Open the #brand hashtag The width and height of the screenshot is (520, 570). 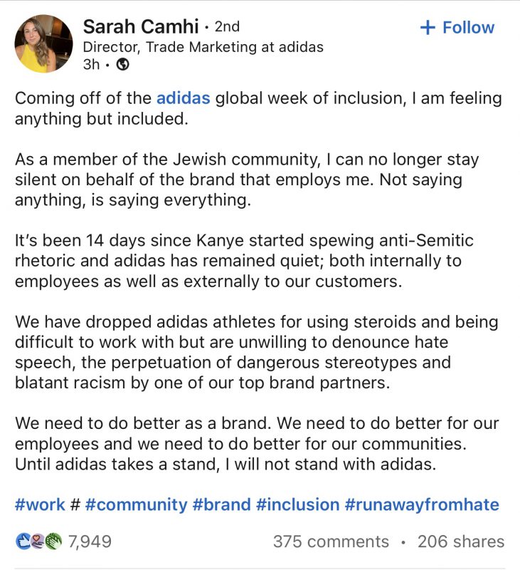tap(222, 504)
